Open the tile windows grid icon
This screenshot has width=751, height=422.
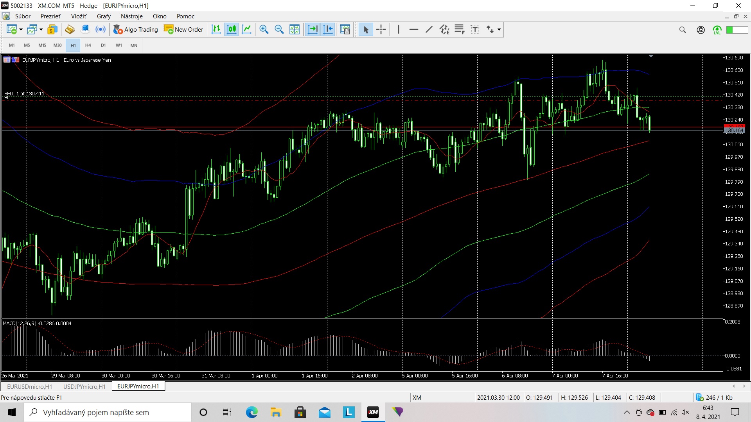[x=295, y=29]
